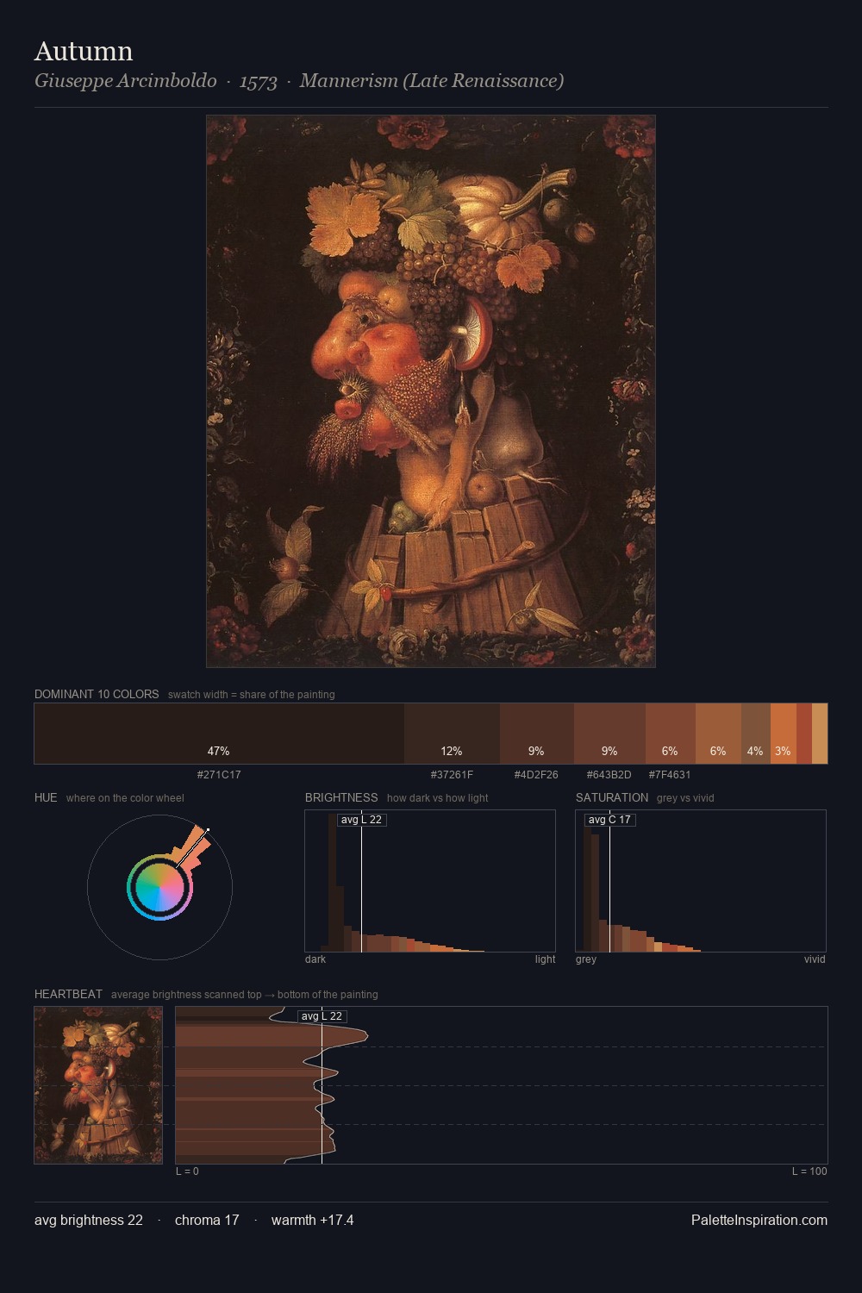The width and height of the screenshot is (862, 1293).
Task: Open the PaletteInspiration.com link
Action: pos(759,1220)
